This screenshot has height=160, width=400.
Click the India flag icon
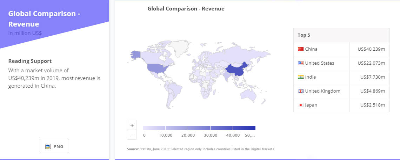click(300, 77)
